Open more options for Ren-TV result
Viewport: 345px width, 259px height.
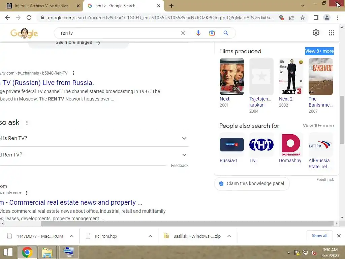click(x=73, y=73)
